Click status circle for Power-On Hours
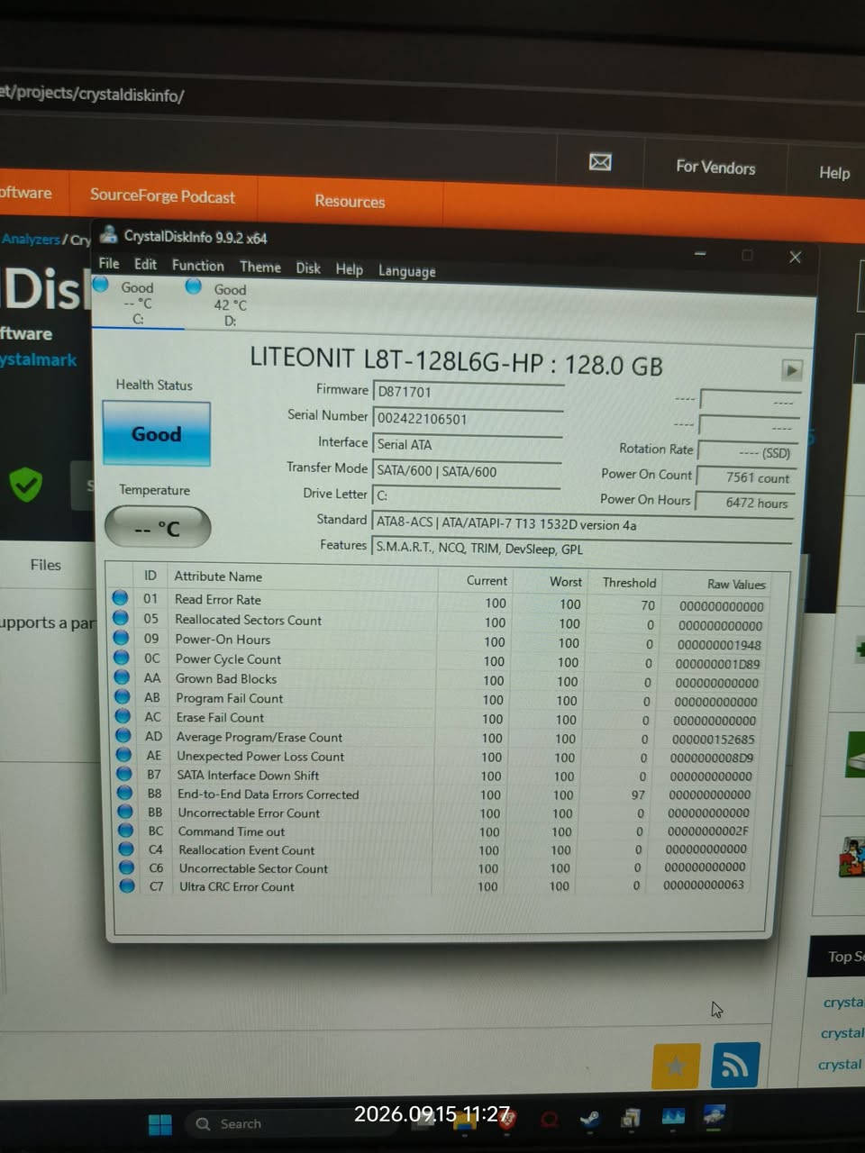 (121, 638)
